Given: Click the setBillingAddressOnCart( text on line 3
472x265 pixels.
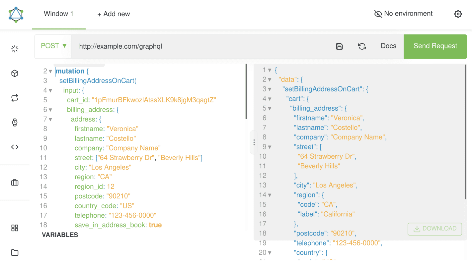Looking at the screenshot, I should tap(98, 81).
